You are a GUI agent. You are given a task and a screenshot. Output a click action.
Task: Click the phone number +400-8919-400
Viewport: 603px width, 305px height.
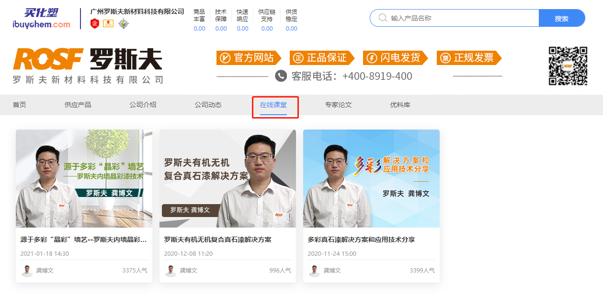pyautogui.click(x=377, y=76)
